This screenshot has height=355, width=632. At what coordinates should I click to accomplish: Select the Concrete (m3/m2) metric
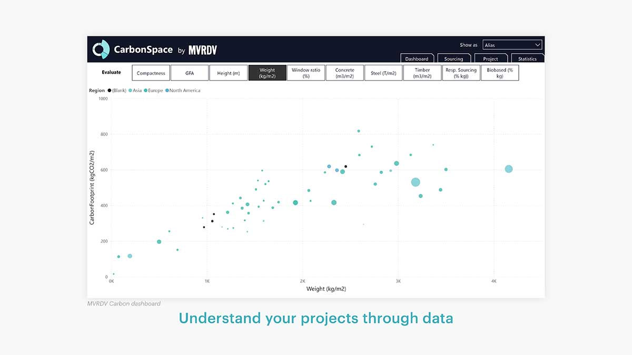344,72
